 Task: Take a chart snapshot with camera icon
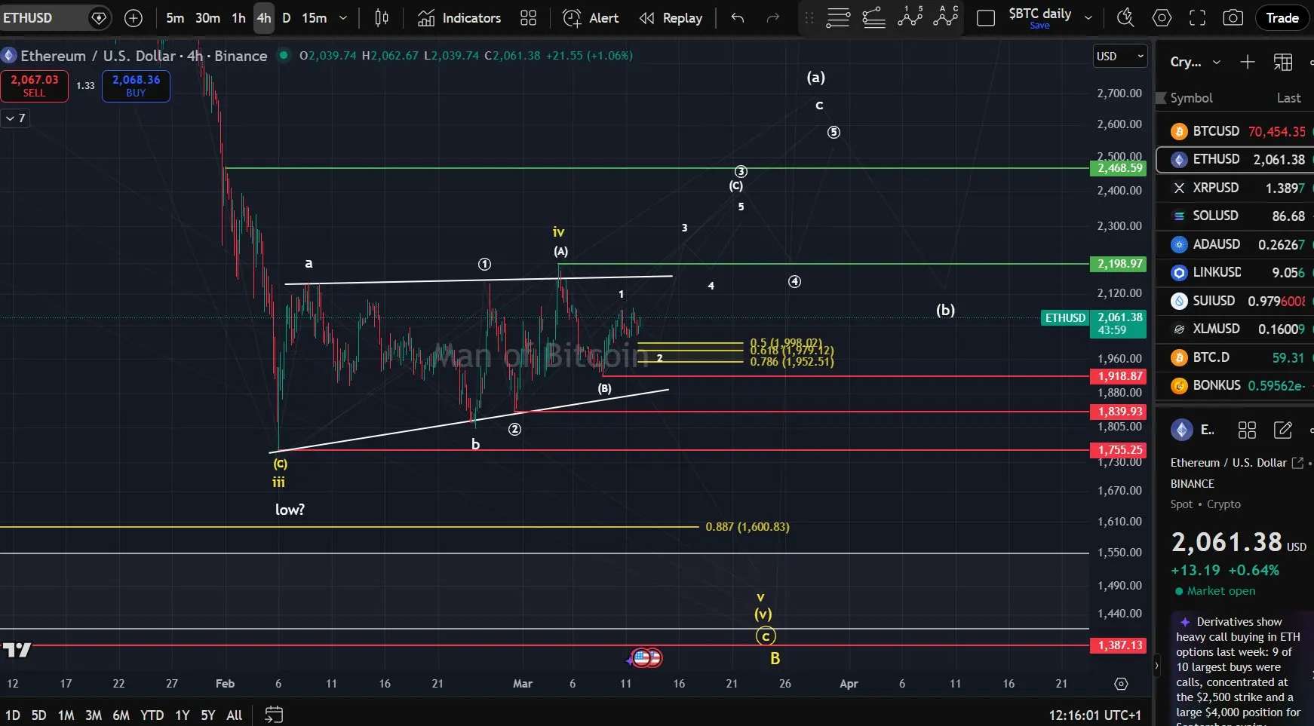click(1233, 18)
